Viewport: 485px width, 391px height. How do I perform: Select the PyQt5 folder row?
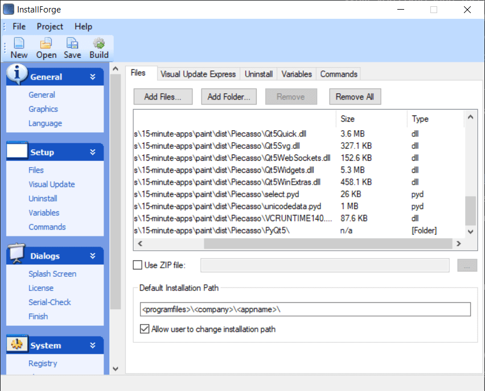[299, 230]
